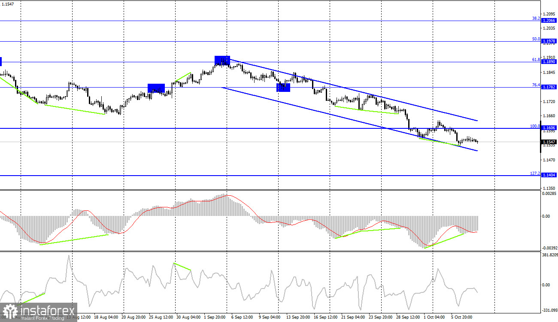This screenshot has height=322, width=558.
Task: Click the 1.1547 quote in top-left corner
Action: 8,3
